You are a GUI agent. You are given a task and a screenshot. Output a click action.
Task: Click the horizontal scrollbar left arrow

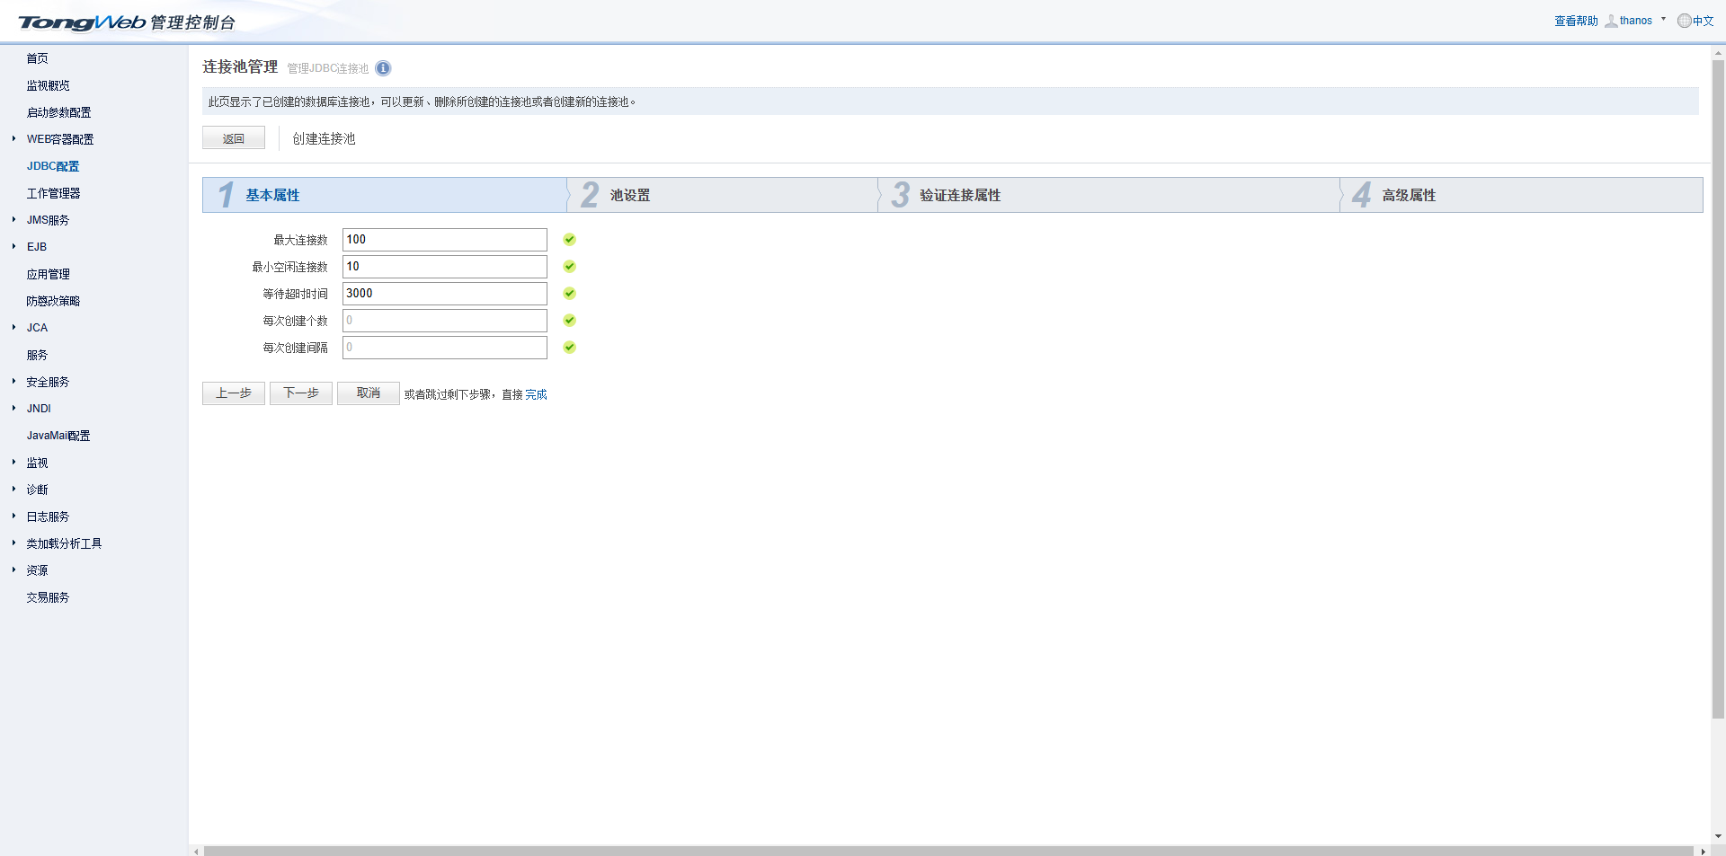196,851
